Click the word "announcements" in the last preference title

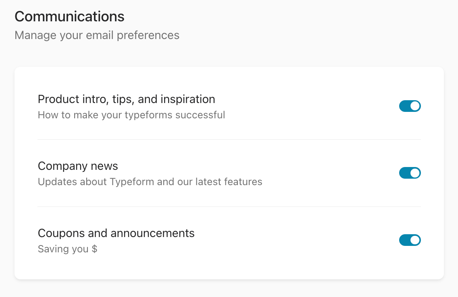pos(152,233)
